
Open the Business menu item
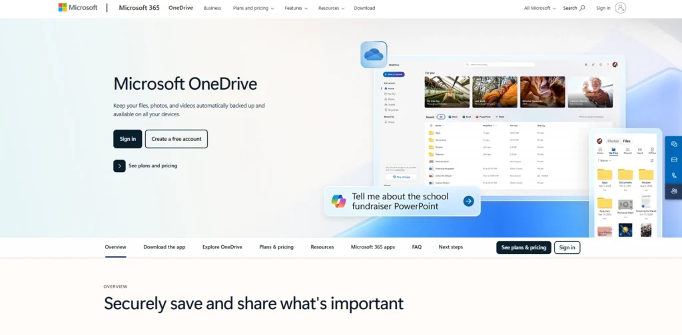(212, 8)
